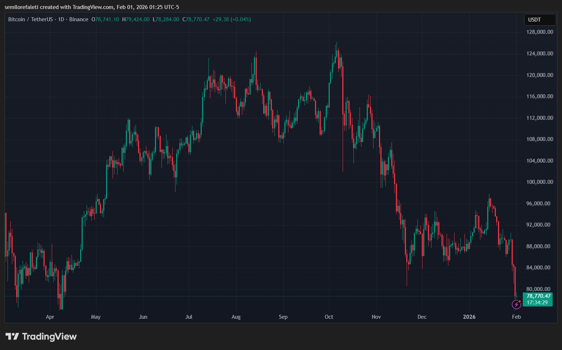Image resolution: width=562 pixels, height=350 pixels.
Task: Click the Apr label on the time axis
Action: point(50,317)
